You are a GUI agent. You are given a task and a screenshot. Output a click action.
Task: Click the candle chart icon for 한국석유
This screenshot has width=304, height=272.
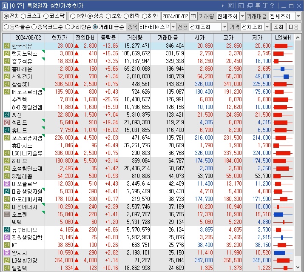coord(283,46)
